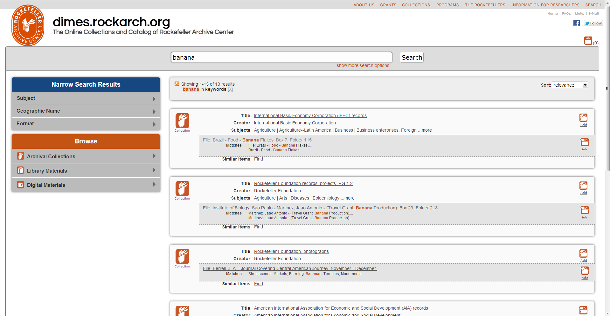Image resolution: width=610 pixels, height=316 pixels.
Task: Find similar items for IBEC records
Action: coord(258,159)
